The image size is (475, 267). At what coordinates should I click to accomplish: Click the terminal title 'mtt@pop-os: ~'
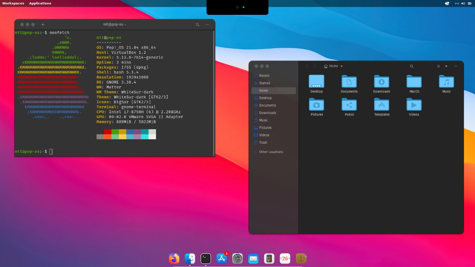(115, 25)
